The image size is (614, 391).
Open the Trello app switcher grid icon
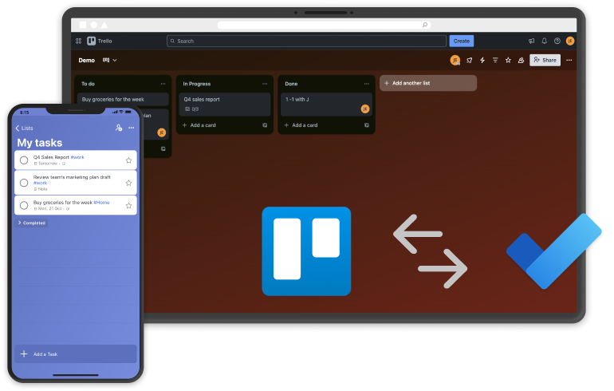[78, 41]
